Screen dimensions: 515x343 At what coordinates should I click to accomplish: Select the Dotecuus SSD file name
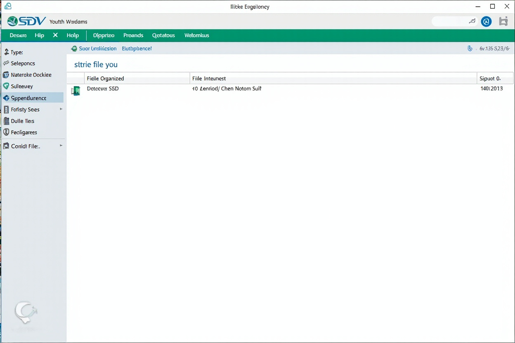coord(103,89)
